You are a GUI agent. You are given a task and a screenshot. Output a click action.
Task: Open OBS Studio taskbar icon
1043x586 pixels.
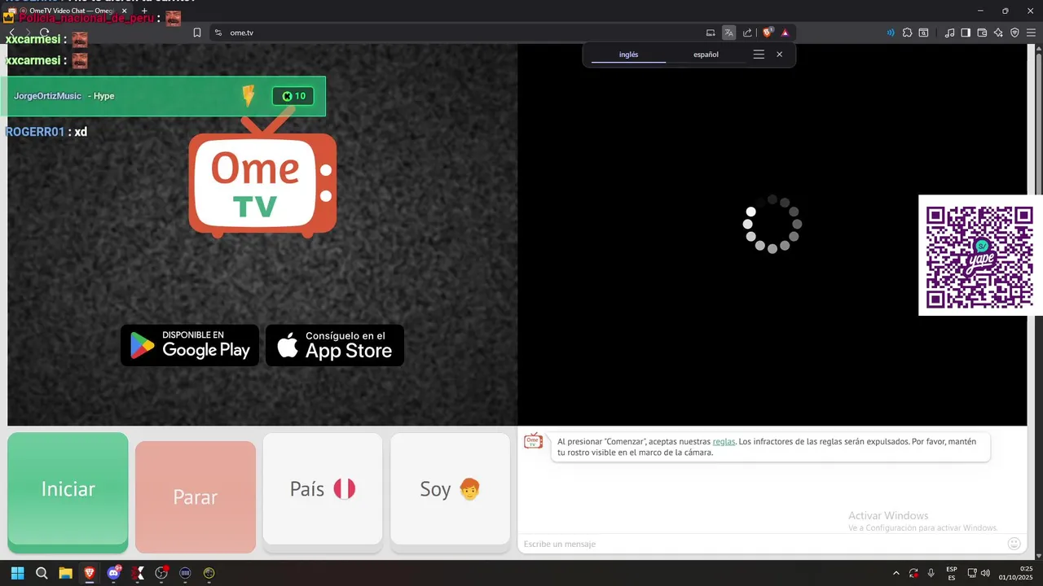click(x=161, y=573)
